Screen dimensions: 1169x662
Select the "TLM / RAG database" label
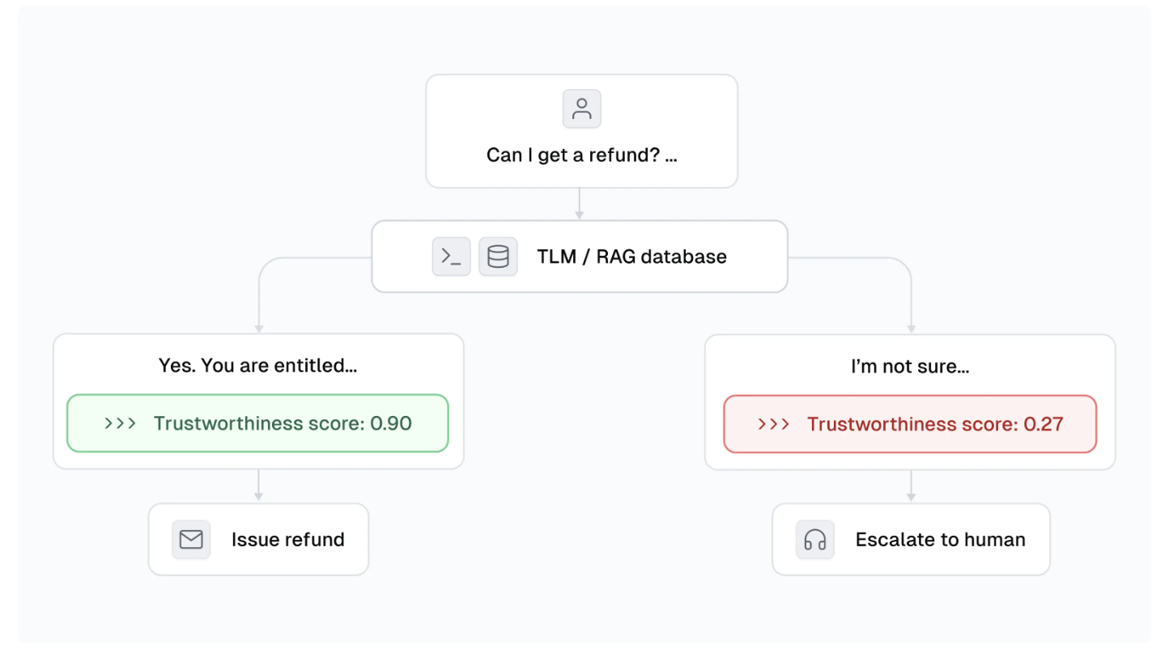pyautogui.click(x=632, y=257)
